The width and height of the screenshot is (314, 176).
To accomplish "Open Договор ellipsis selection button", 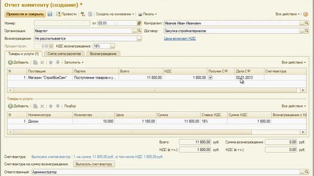I will coord(302,31).
